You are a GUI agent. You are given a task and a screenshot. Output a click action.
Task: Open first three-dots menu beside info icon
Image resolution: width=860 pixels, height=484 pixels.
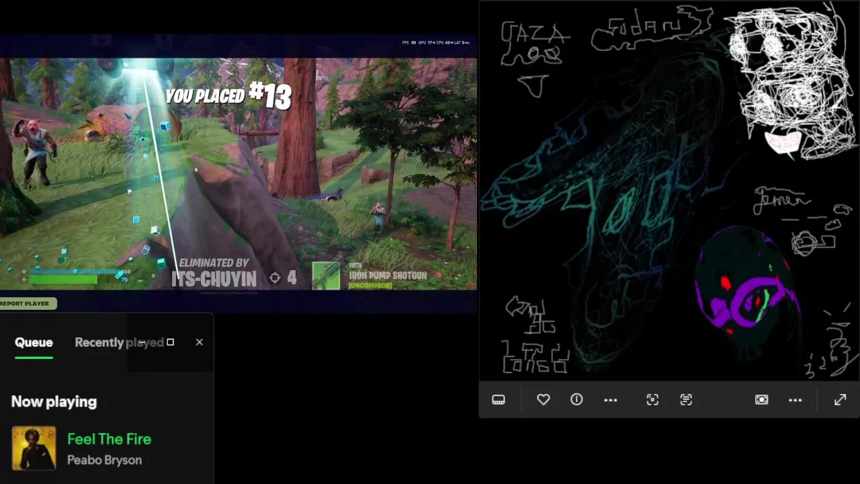click(x=610, y=399)
